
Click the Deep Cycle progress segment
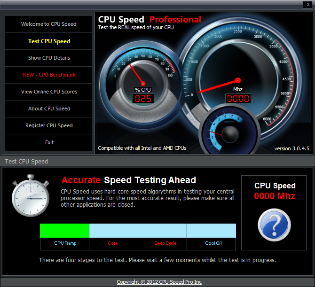click(162, 231)
